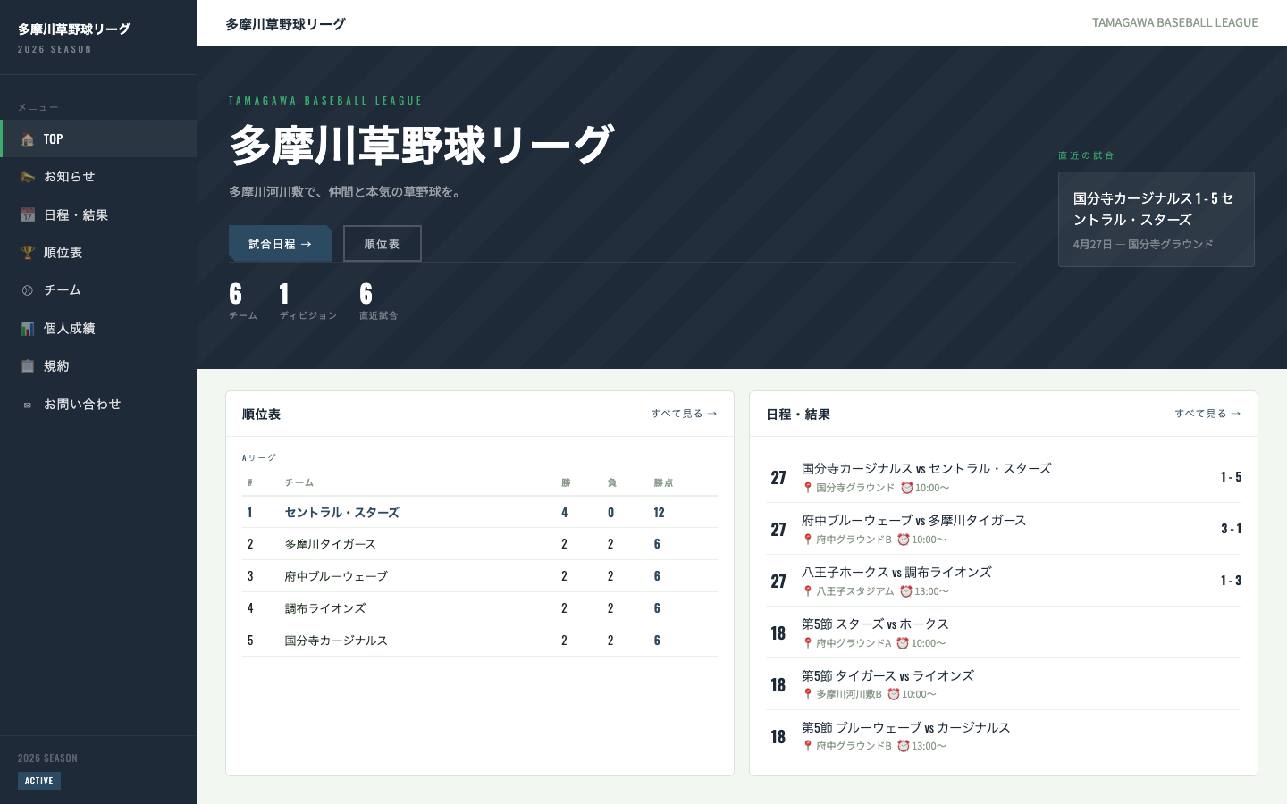1287x804 pixels.
Task: Click the 個人成績 chart icon
Action: (x=28, y=329)
